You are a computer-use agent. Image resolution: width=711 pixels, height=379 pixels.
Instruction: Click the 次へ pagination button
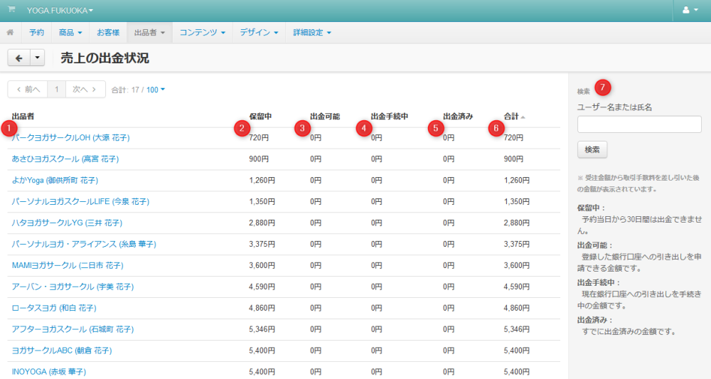tap(85, 90)
